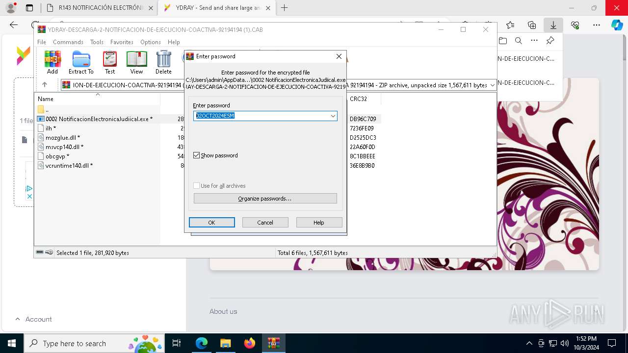Open the Edge Downloads icon
Screen dimensions: 628x353
(553, 25)
